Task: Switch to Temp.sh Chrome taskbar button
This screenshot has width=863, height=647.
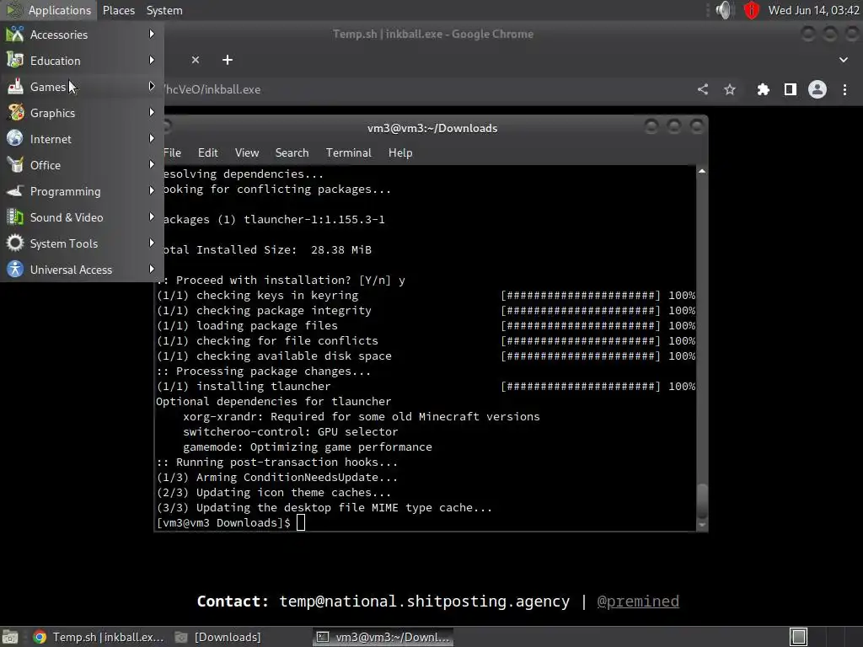Action: pyautogui.click(x=98, y=637)
